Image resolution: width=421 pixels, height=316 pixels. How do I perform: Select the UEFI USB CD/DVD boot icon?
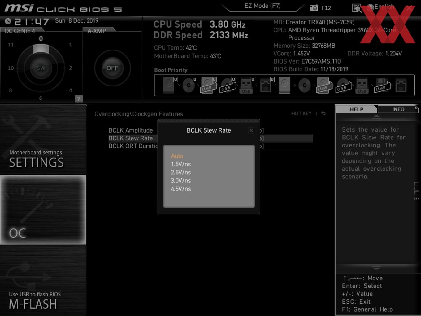pyautogui.click(x=228, y=85)
